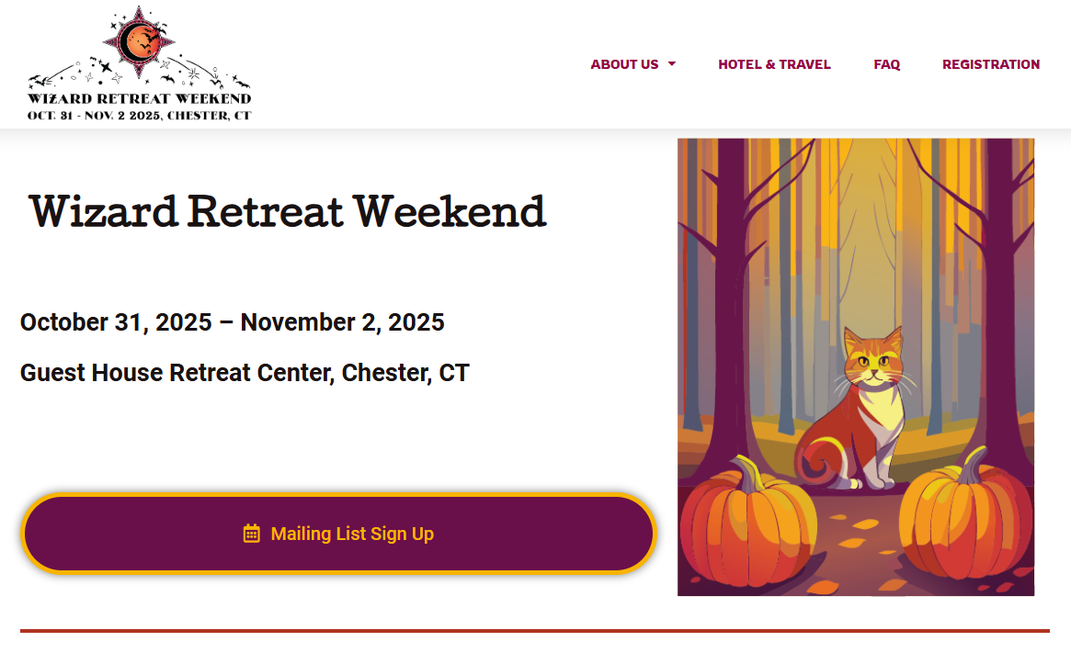Click the Mailing List Sign Up button

click(339, 534)
